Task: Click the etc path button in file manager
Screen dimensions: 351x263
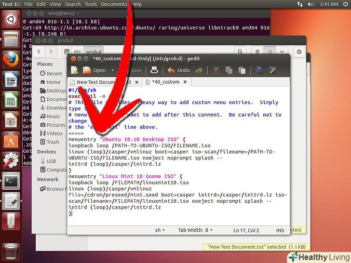Action: [x=78, y=52]
